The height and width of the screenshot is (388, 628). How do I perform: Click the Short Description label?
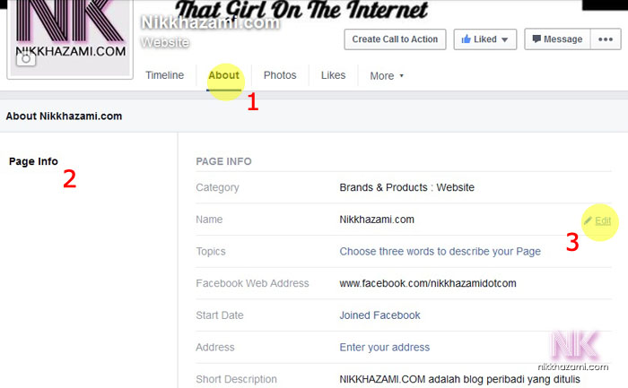(x=236, y=379)
